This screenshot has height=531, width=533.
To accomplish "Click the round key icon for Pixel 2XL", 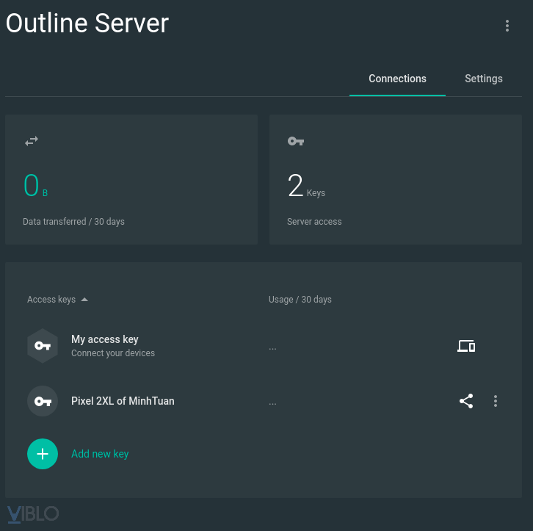I will coord(43,401).
